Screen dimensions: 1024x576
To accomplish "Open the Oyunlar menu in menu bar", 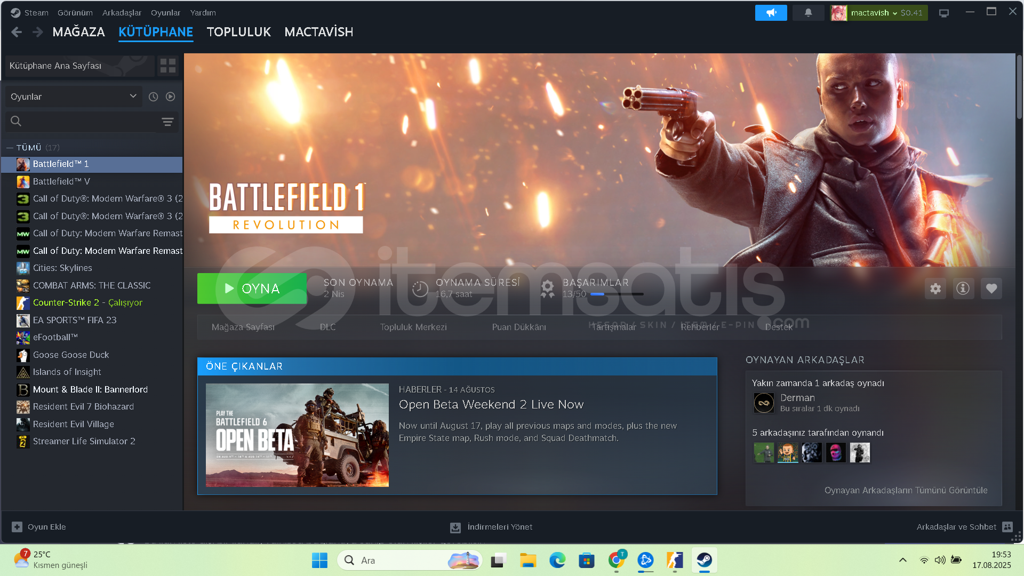I will 165,13.
